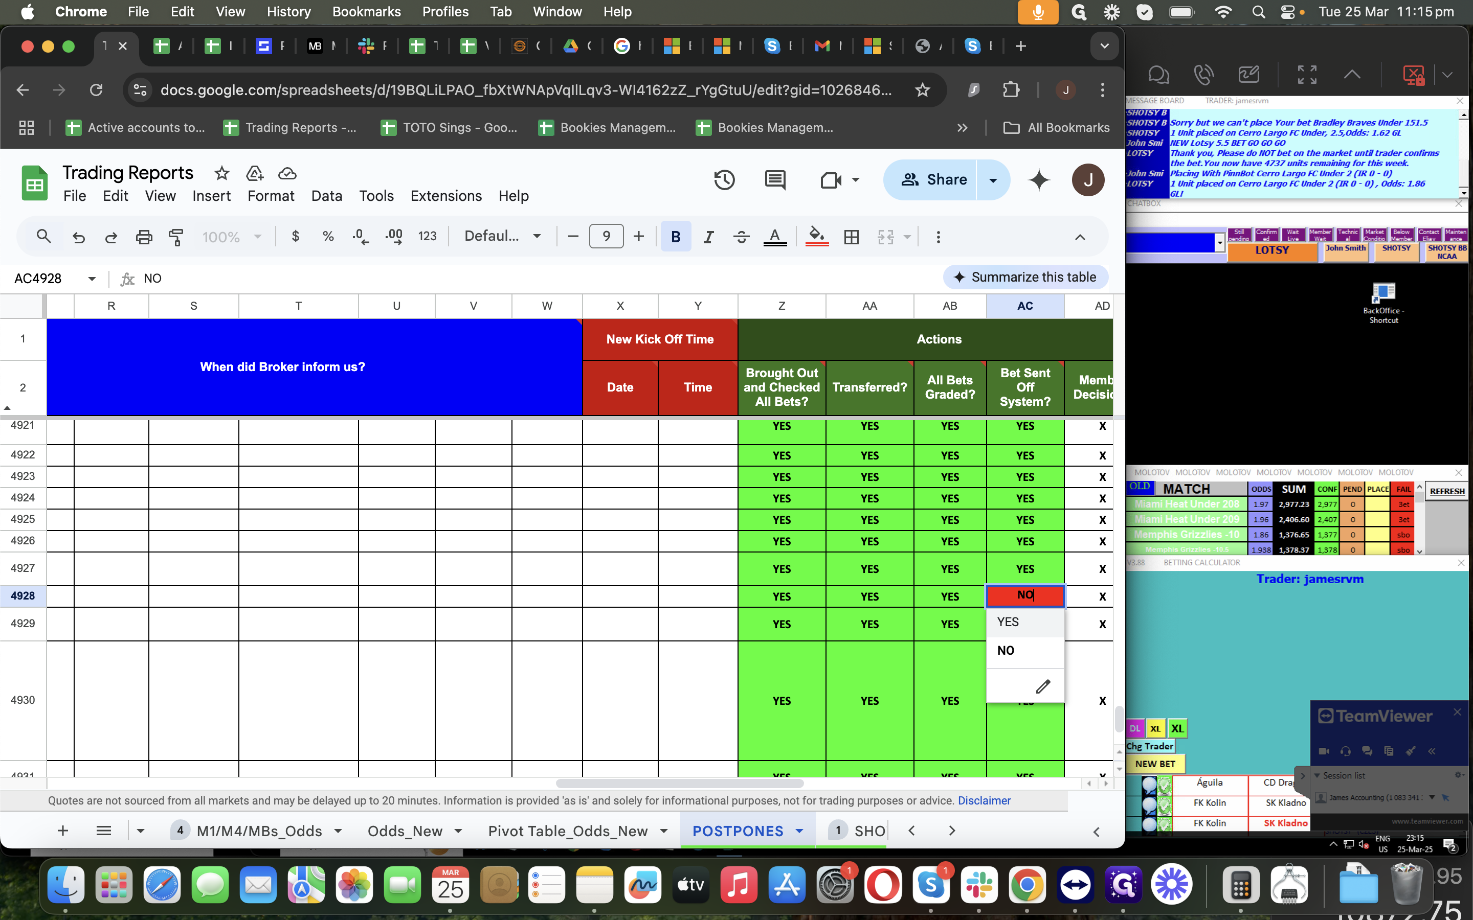Open version history clock icon
The height and width of the screenshot is (920, 1473).
[x=724, y=180]
